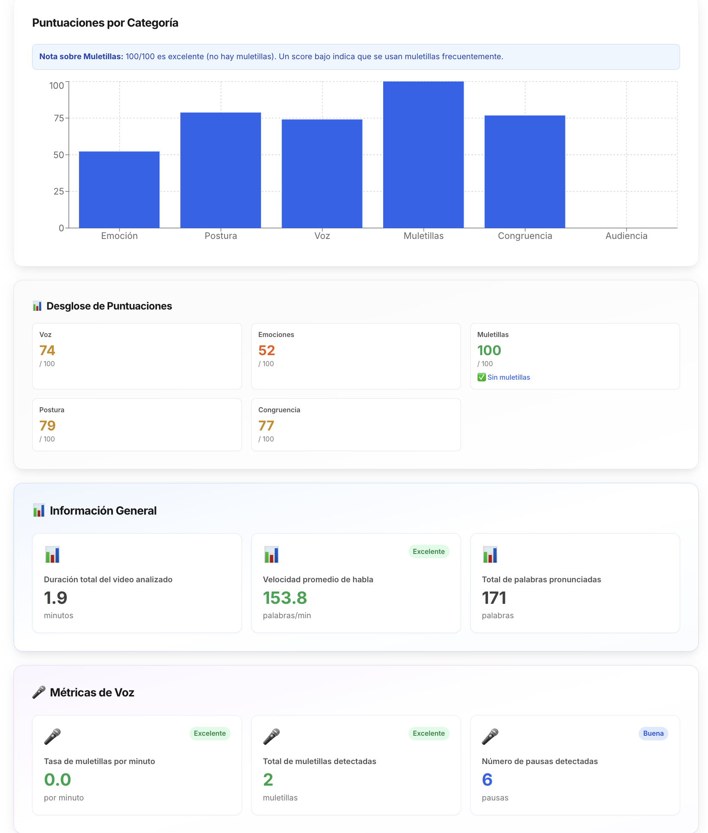The height and width of the screenshot is (833, 708).
Task: Click the Excelente badge on the Tasa de muletillas card
Action: (x=210, y=733)
